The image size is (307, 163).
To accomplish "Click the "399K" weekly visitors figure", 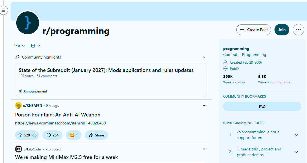I will tap(228, 77).
